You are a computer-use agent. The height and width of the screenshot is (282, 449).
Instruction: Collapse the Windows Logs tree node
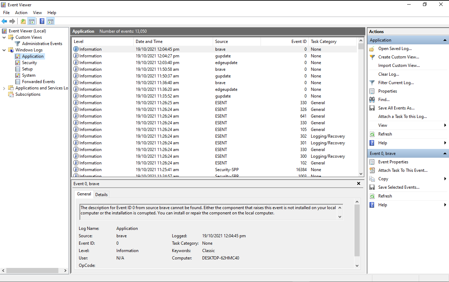tap(4, 50)
